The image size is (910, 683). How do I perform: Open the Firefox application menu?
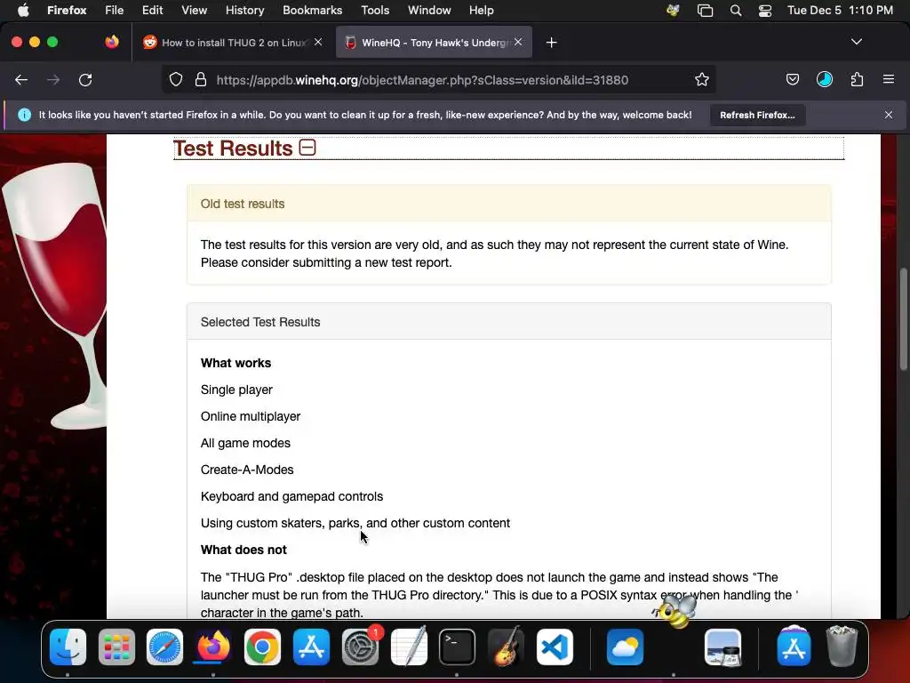tap(67, 10)
